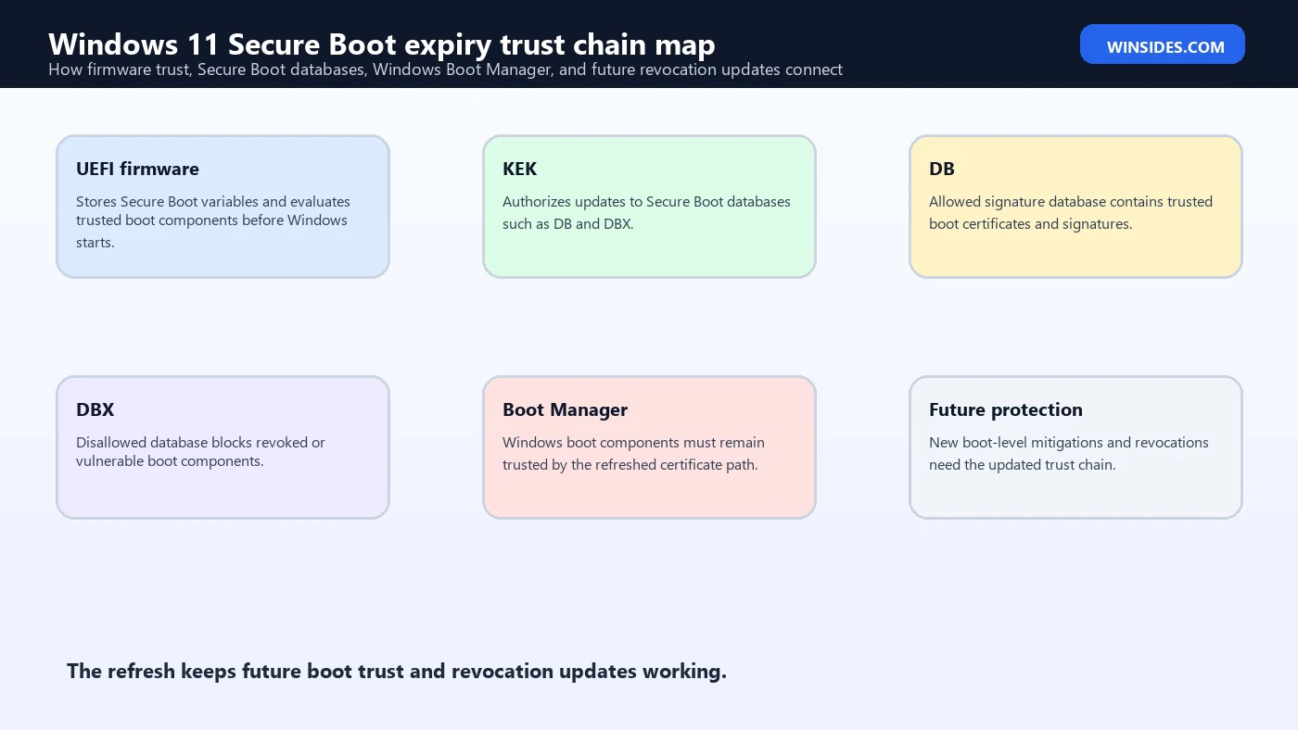This screenshot has width=1298, height=730.
Task: Click the title 'Windows 11 Secure Boot expiry trust chain map'
Action: point(381,44)
